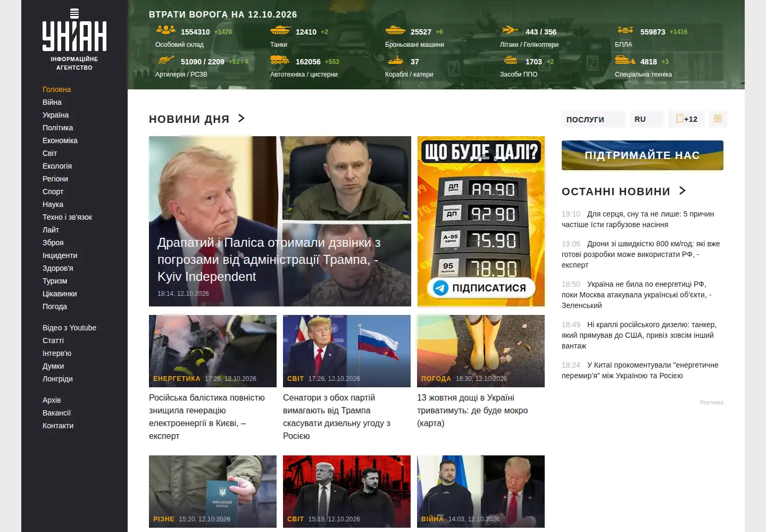Screen dimensions: 766x532
Task: Click the drone (БПЛА) losses icon
Action: 625,30
